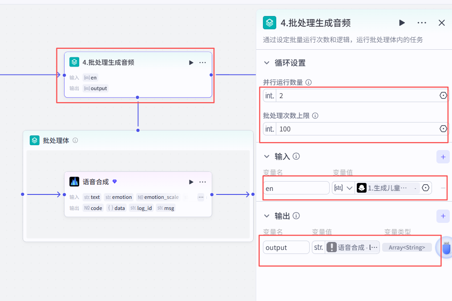Image resolution: width=452 pixels, height=301 pixels.
Task: Open the [str] type dropdown for variable en
Action: click(x=343, y=188)
